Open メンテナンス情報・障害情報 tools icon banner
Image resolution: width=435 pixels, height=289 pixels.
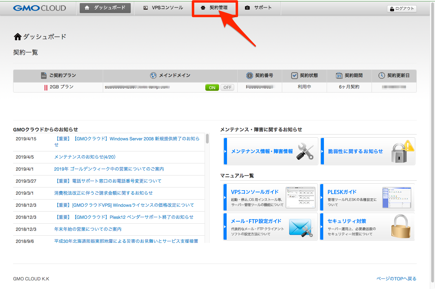(x=305, y=151)
